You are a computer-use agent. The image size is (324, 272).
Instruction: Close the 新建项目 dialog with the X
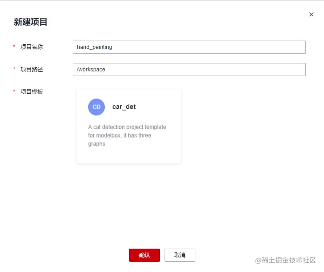coord(311,14)
